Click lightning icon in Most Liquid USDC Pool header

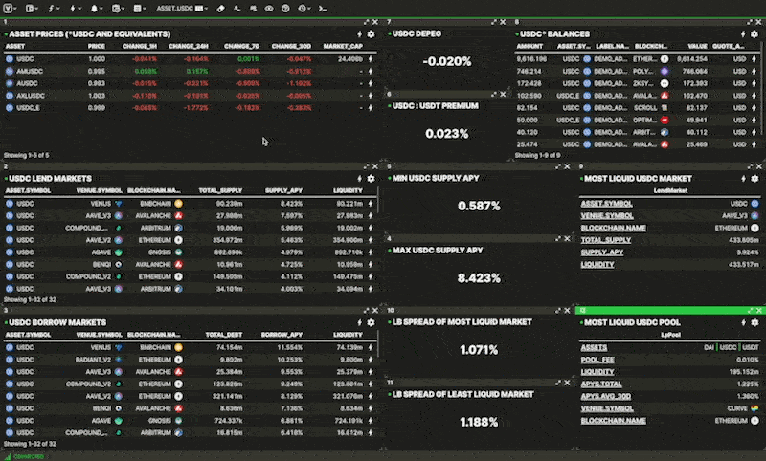pyautogui.click(x=743, y=322)
